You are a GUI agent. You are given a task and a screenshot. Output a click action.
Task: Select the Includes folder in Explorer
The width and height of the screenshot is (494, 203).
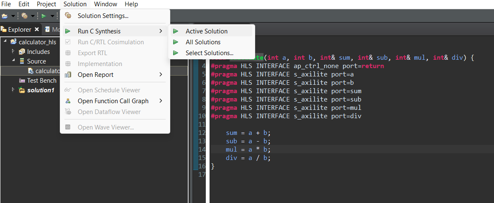(38, 52)
